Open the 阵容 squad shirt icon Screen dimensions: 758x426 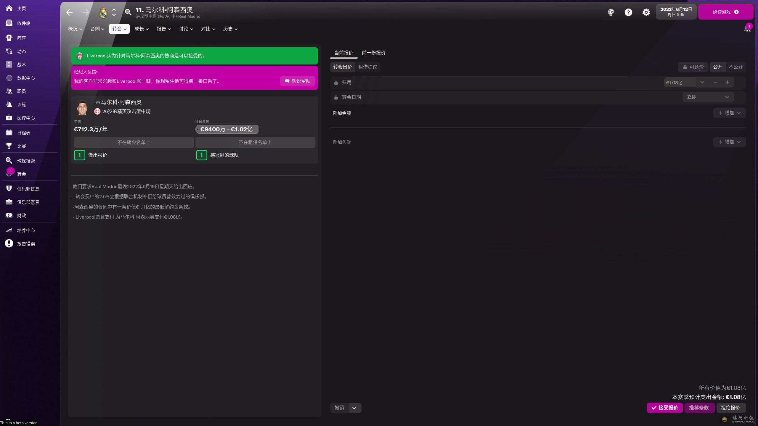coord(9,38)
